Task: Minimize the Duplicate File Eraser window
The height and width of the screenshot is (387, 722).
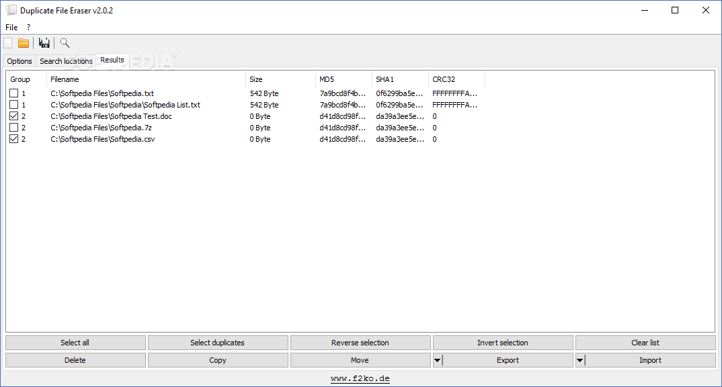Action: tap(645, 10)
